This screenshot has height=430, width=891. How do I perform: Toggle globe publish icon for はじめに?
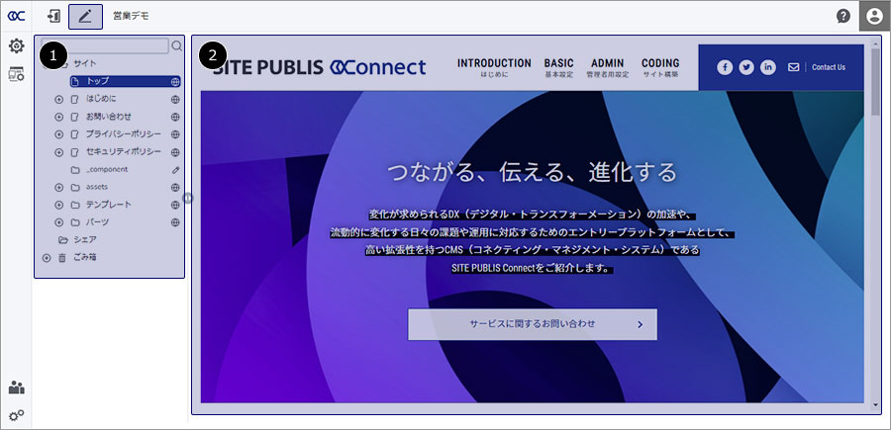[x=175, y=100]
